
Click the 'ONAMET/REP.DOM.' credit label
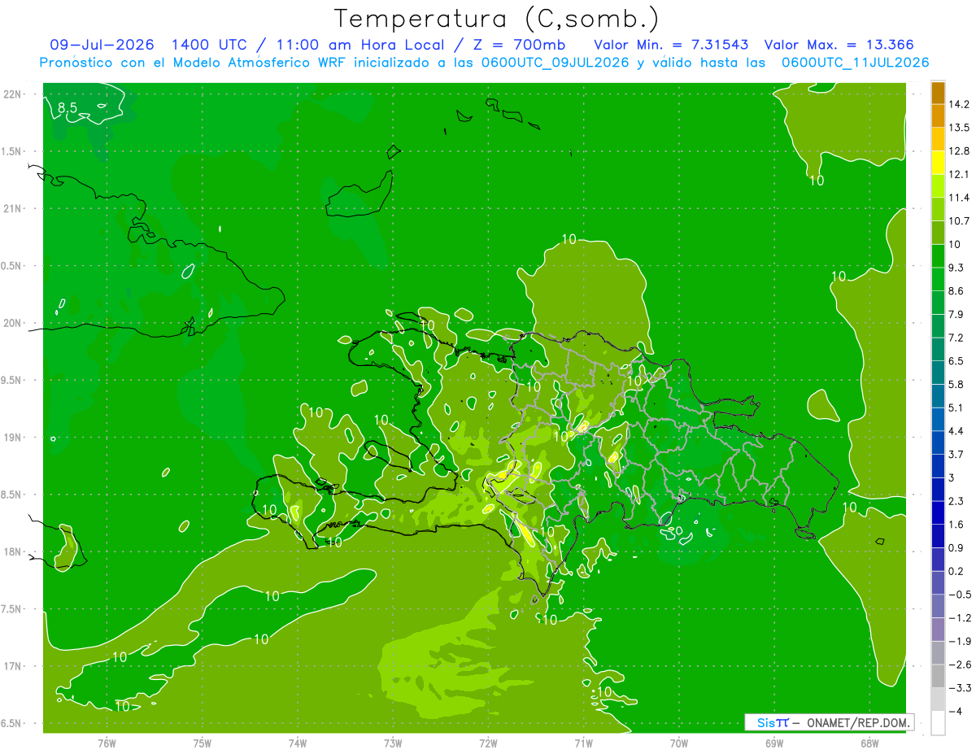pos(856,722)
